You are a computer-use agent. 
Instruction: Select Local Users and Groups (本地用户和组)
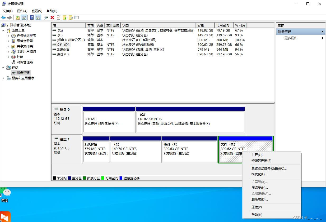pos(26,51)
